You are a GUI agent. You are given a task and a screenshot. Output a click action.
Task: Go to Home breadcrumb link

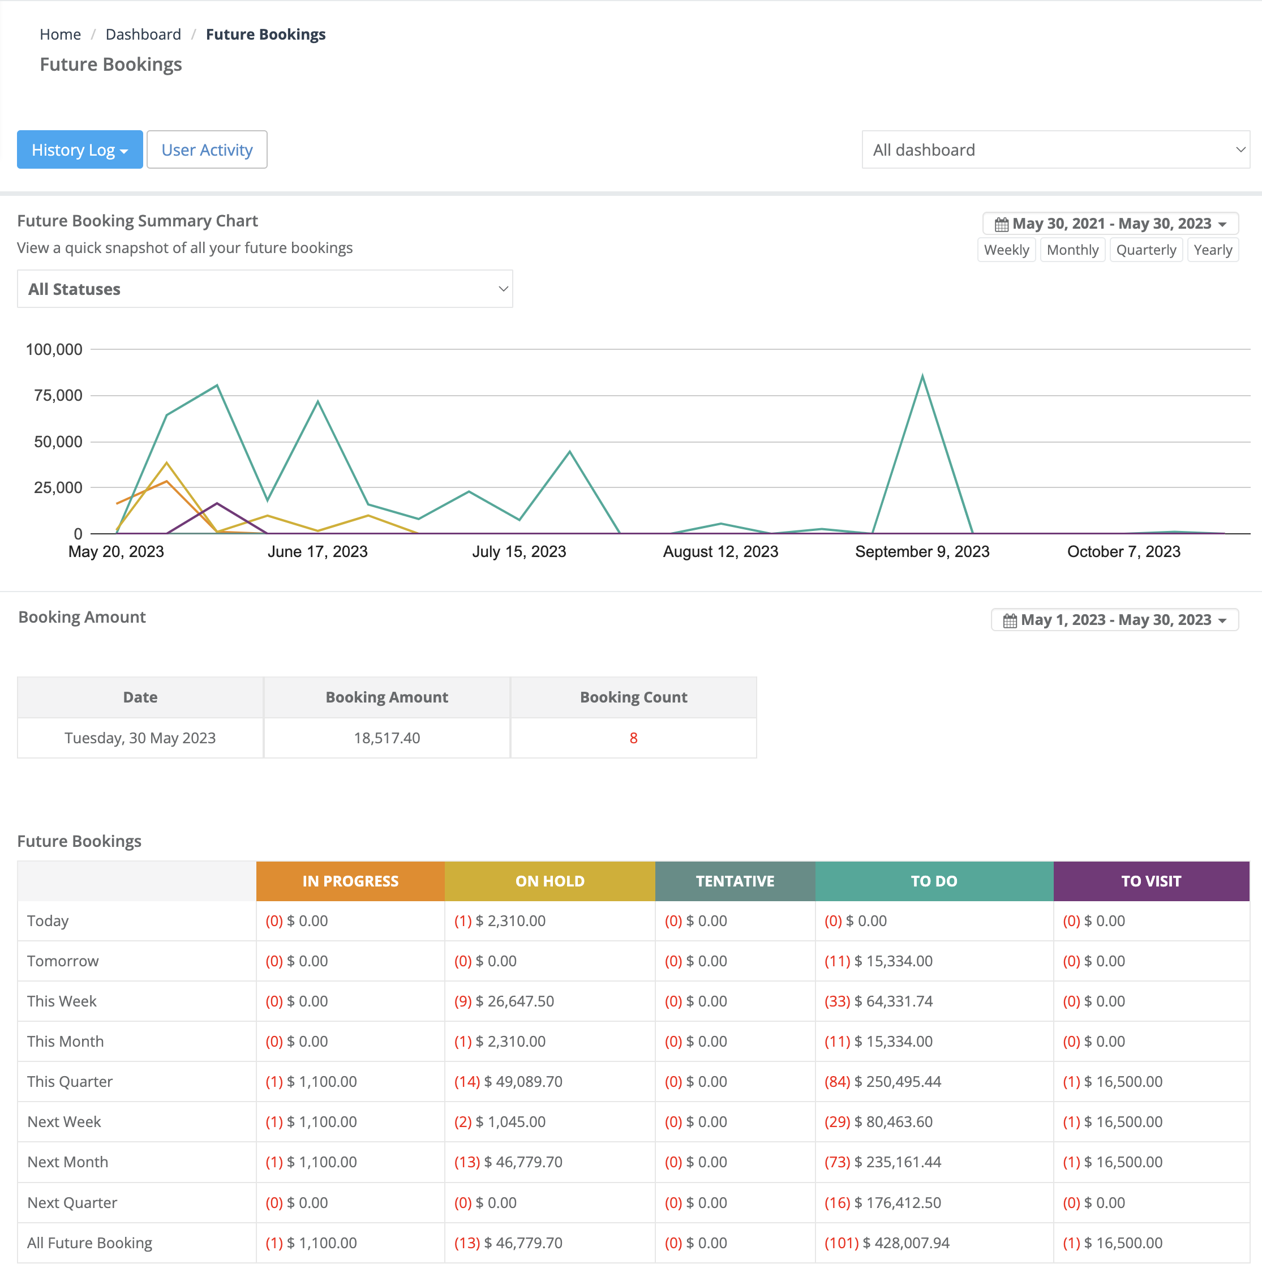click(61, 35)
